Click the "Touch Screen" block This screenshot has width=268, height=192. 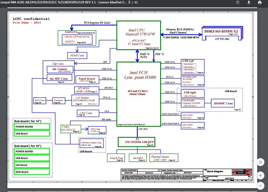click(87, 80)
